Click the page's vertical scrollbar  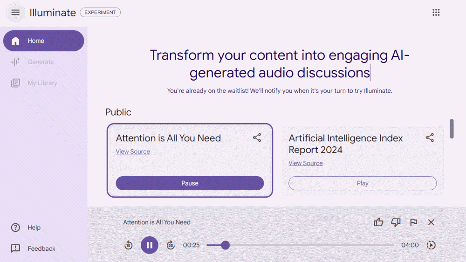(x=451, y=129)
